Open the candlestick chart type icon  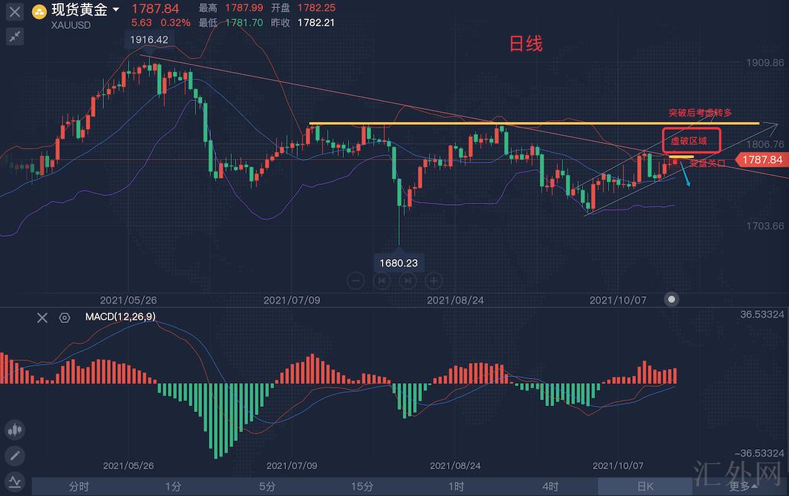click(x=15, y=430)
